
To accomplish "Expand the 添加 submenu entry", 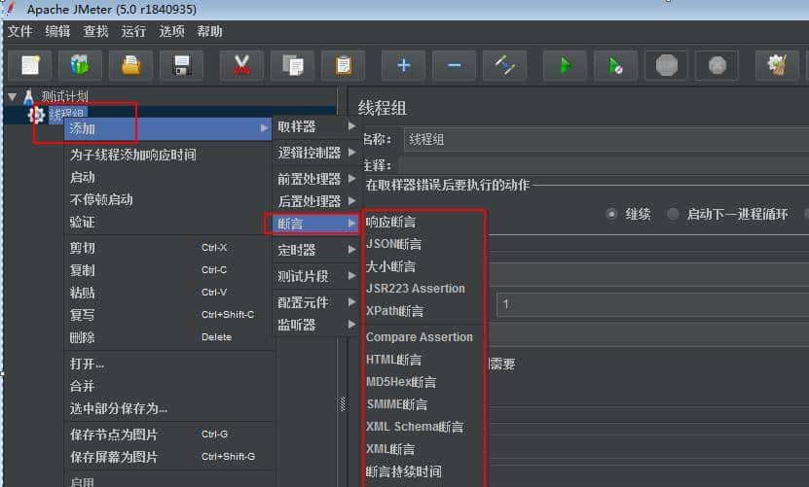I will pyautogui.click(x=168, y=129).
